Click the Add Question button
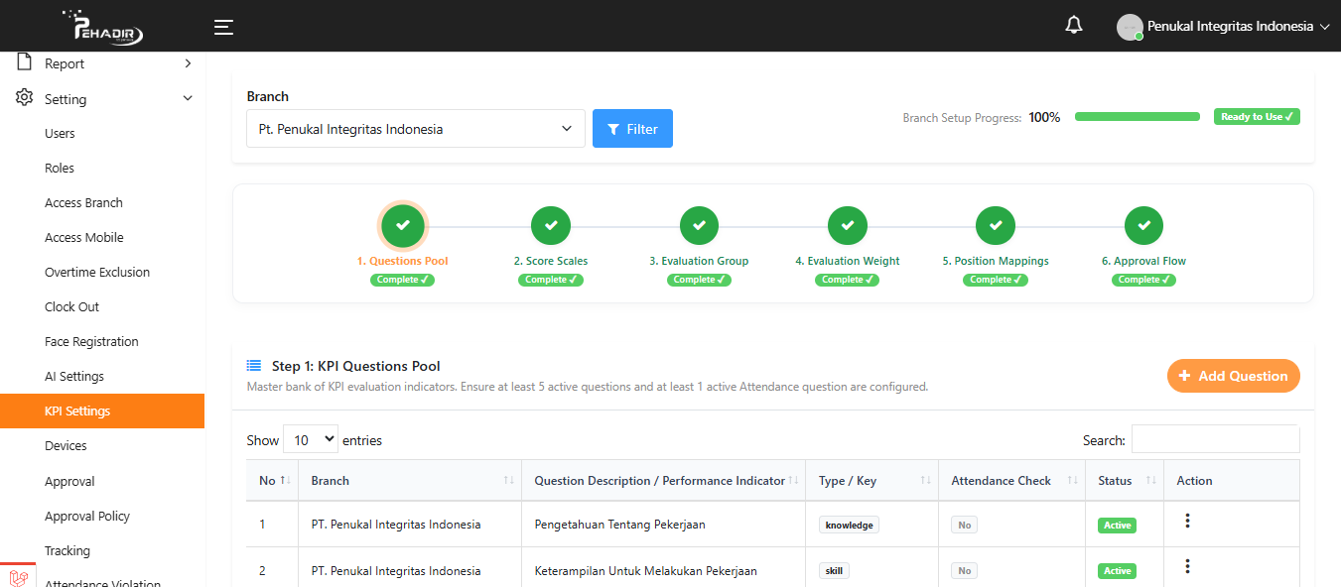Viewport: 1341px width, 587px height. click(1233, 376)
